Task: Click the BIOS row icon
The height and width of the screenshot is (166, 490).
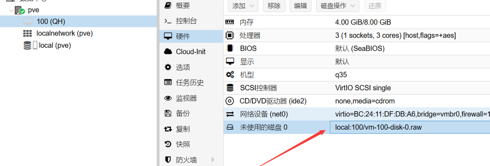Action: coord(230,48)
